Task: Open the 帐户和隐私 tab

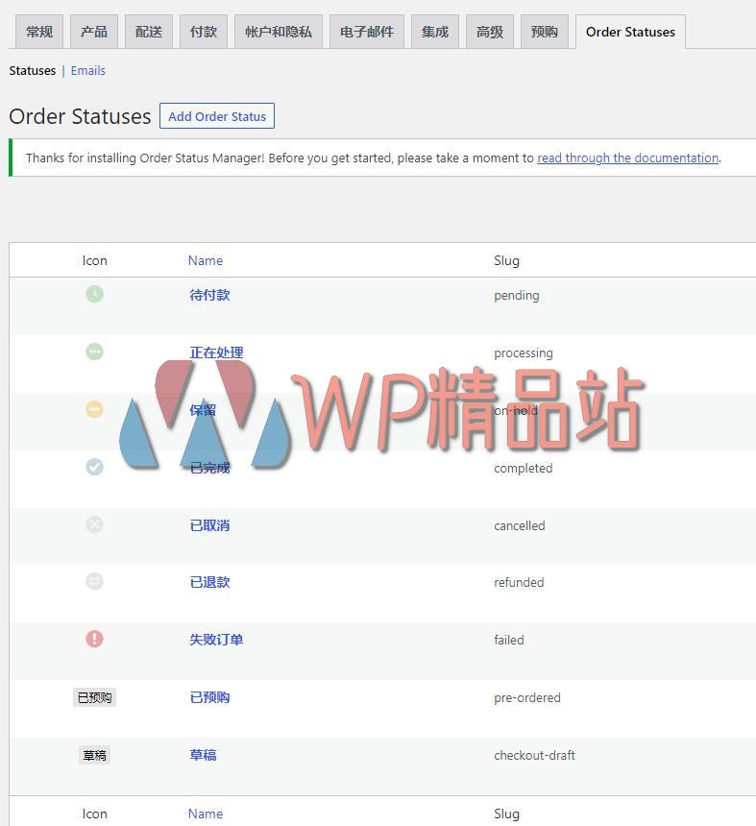Action: pos(279,32)
